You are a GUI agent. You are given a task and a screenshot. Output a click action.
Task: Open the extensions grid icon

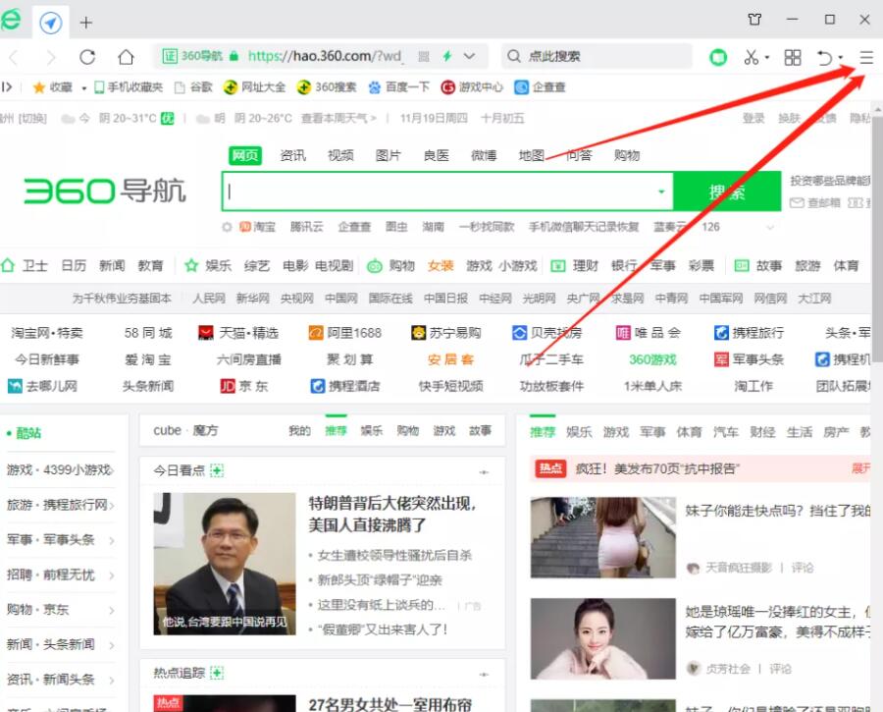[x=793, y=57]
